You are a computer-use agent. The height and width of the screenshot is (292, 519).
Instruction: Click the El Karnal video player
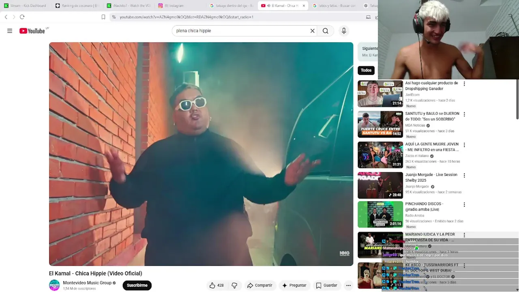[201, 154]
